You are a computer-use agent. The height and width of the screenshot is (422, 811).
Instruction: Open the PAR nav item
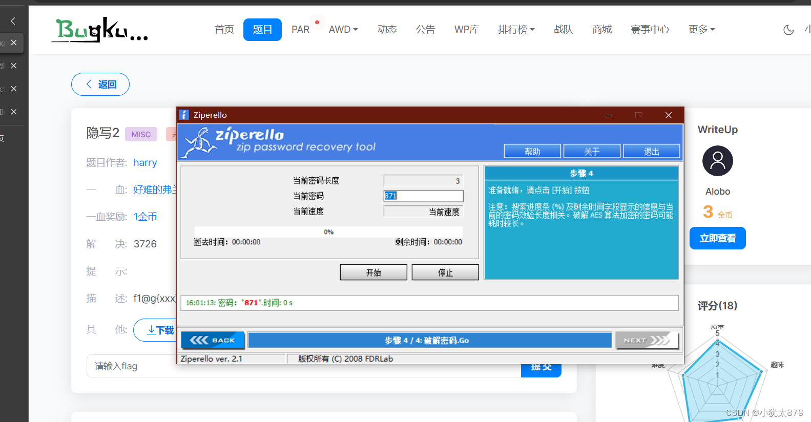[301, 30]
